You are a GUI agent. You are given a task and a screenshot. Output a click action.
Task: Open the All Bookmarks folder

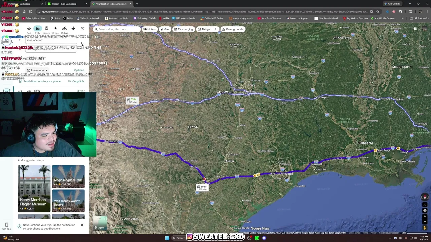pyautogui.click(x=419, y=18)
